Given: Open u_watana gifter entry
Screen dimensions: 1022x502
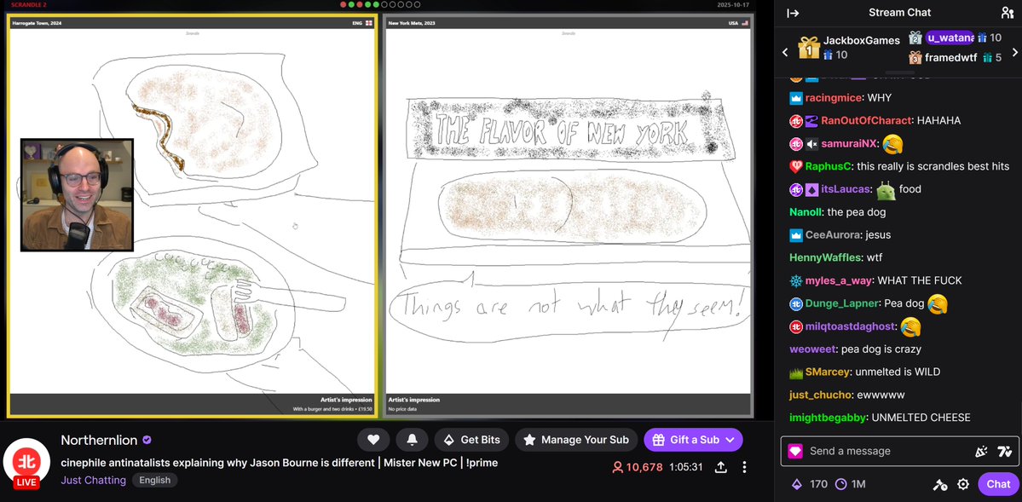Looking at the screenshot, I should click(x=955, y=38).
